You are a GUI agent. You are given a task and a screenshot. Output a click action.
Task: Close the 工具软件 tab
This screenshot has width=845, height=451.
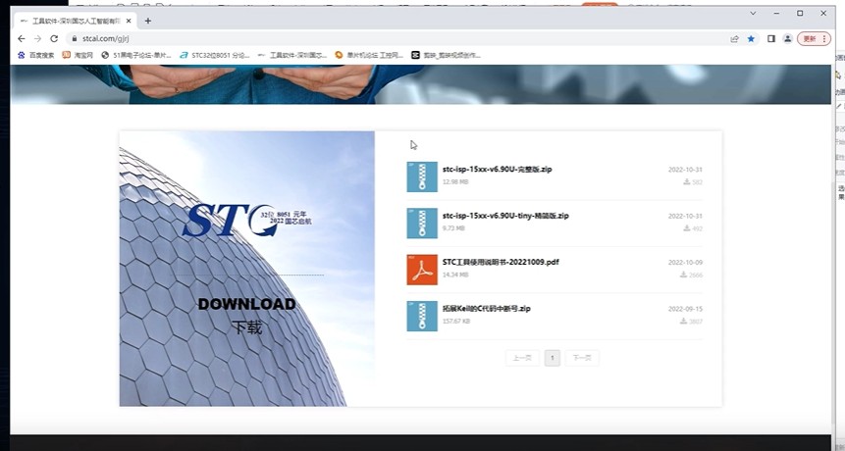(x=129, y=21)
